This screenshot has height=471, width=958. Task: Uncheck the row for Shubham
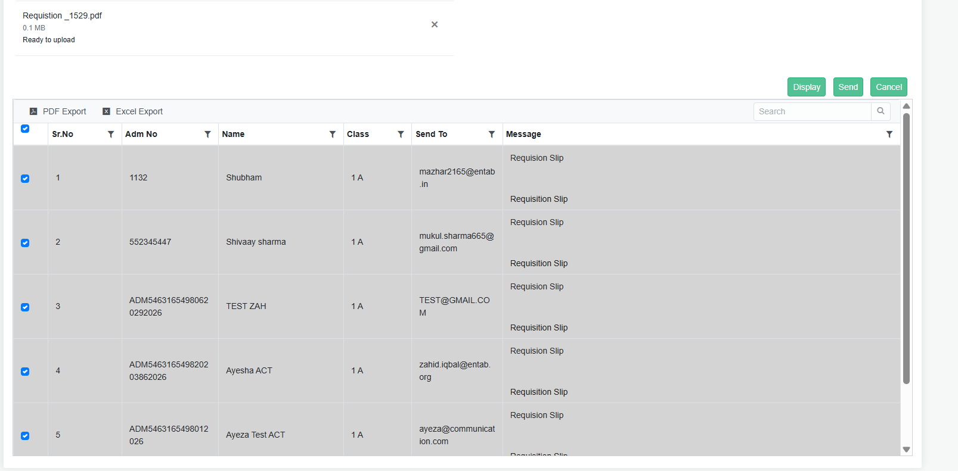point(25,179)
